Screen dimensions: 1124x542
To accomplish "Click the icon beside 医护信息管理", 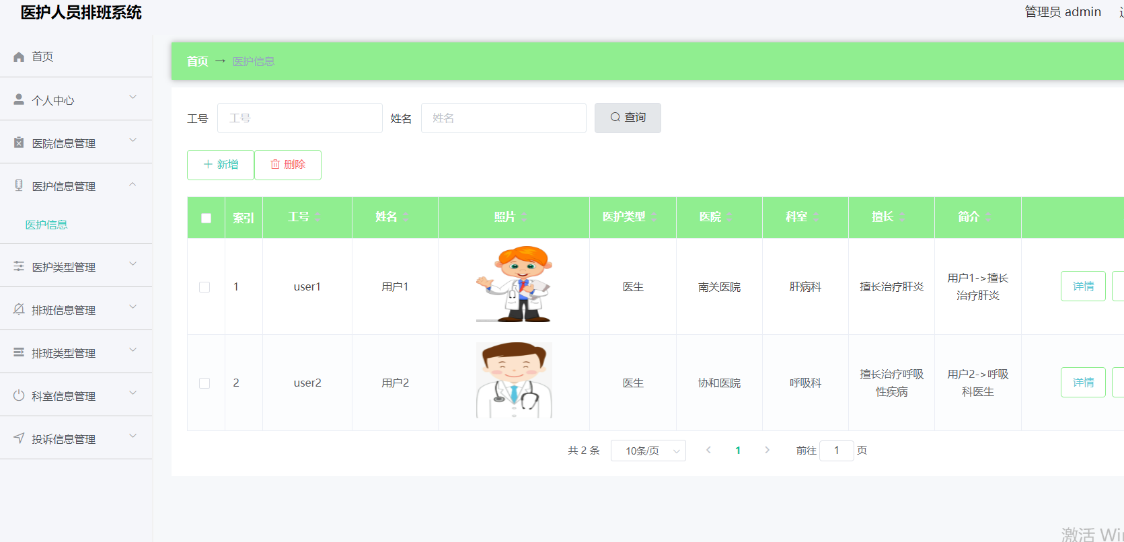I will click(x=19, y=186).
